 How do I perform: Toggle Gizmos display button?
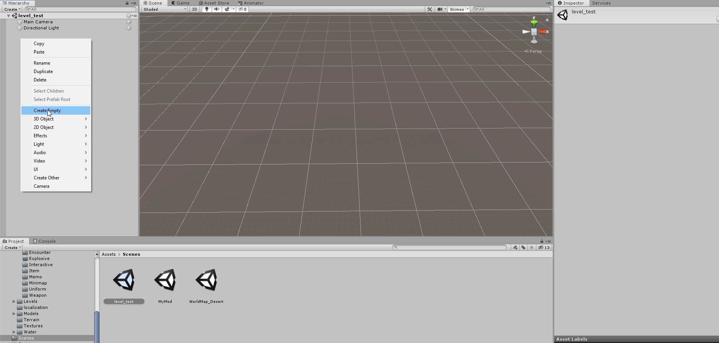[x=457, y=9]
